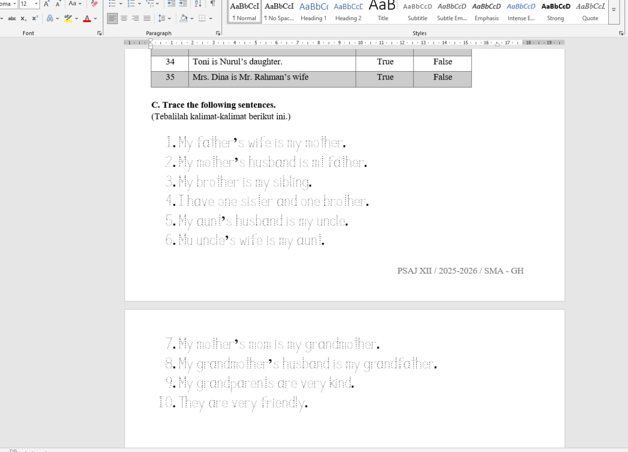
Task: Expand line spacing options dropdown
Action: coord(169,19)
